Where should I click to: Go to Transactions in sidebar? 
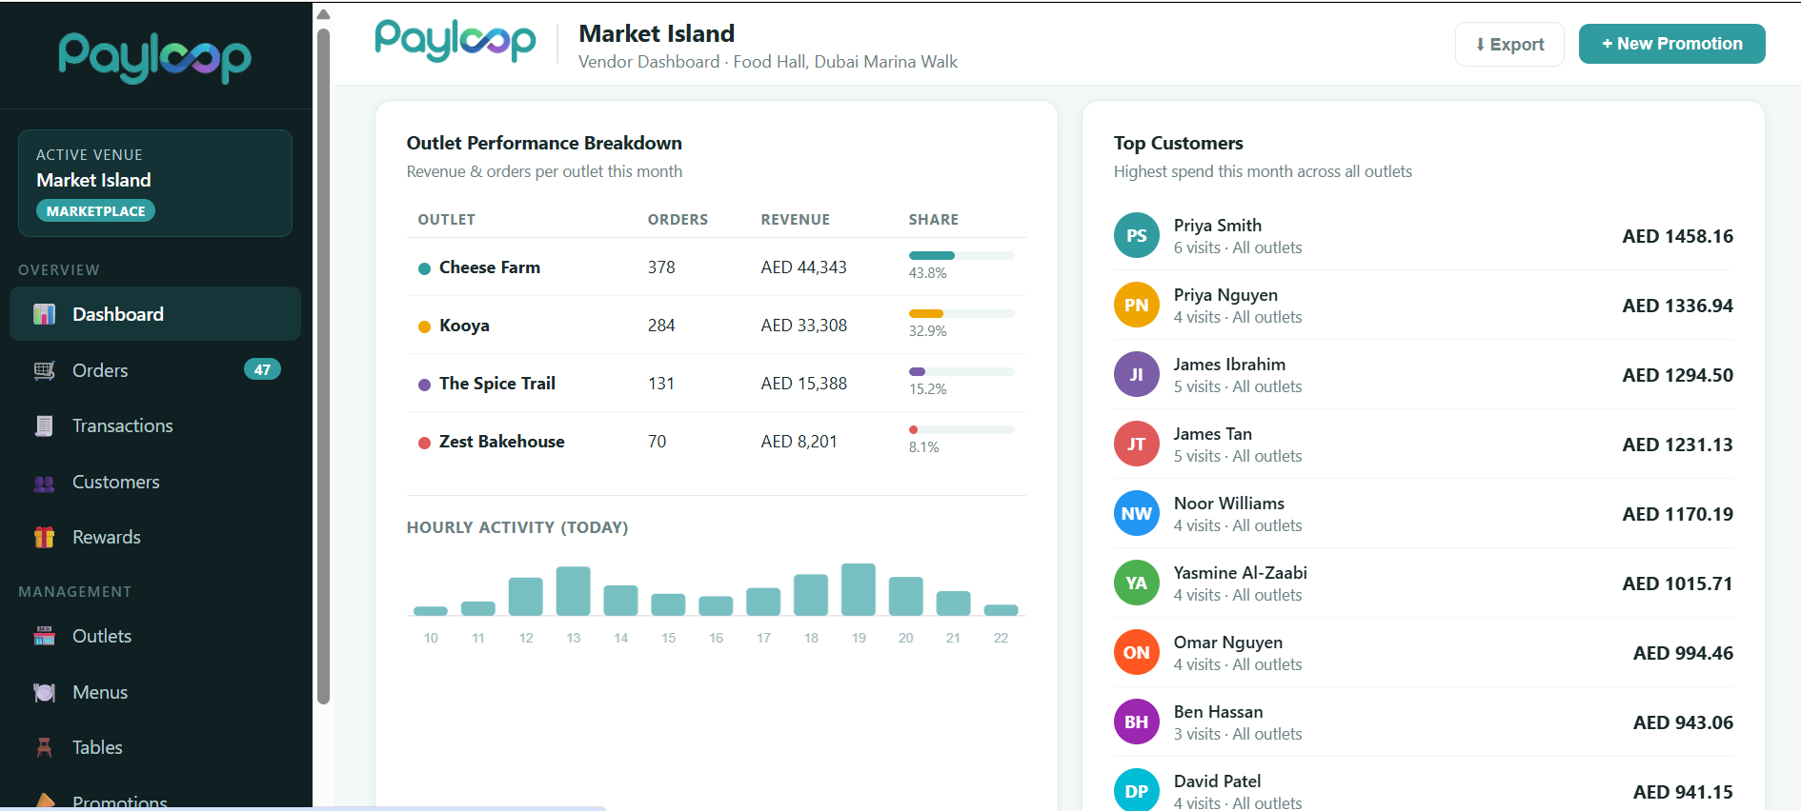155,425
